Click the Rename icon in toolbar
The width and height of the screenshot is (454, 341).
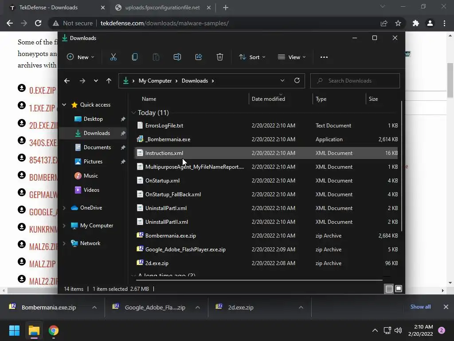(177, 57)
